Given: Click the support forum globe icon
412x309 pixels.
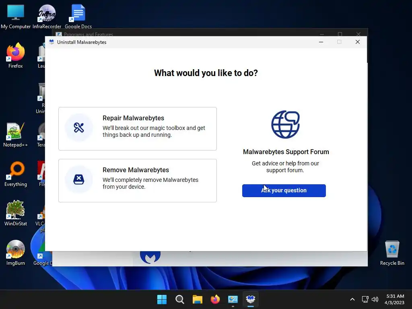Looking at the screenshot, I should 285,124.
